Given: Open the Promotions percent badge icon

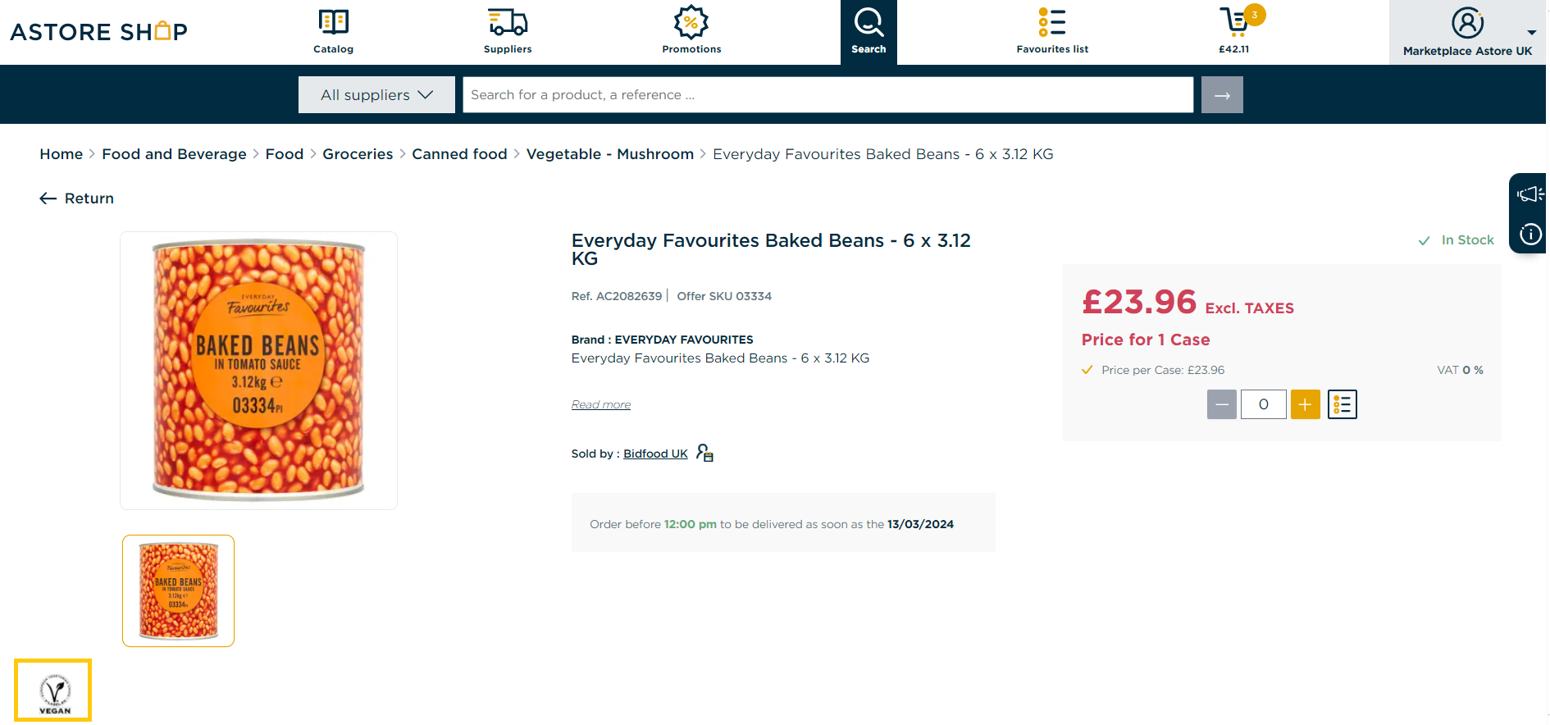Looking at the screenshot, I should pos(691,22).
